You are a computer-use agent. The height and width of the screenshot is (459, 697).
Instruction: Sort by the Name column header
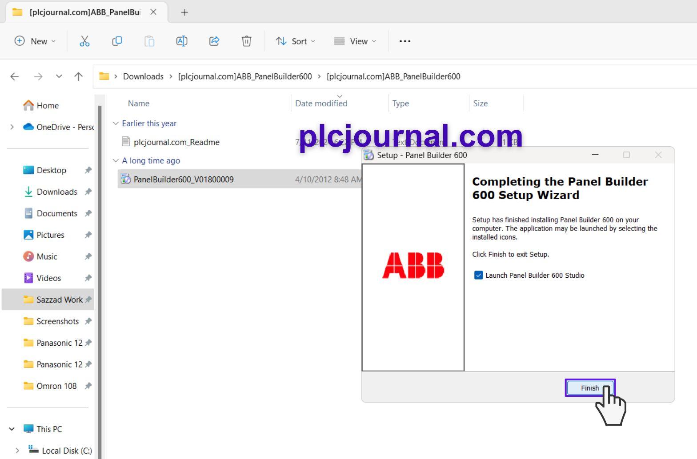[x=139, y=104]
